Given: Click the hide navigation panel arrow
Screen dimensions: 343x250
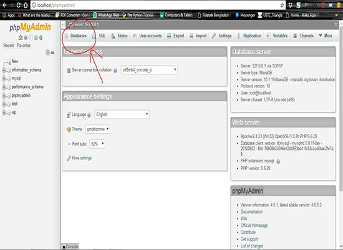Looking at the screenshot, I should [x=63, y=25].
